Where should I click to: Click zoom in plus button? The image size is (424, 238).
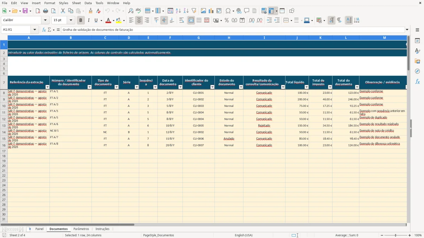(x=410, y=235)
